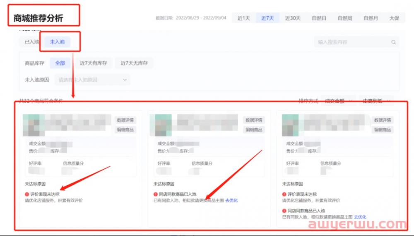
Task: Open 数据详情 for the second product card
Action: pos(254,120)
